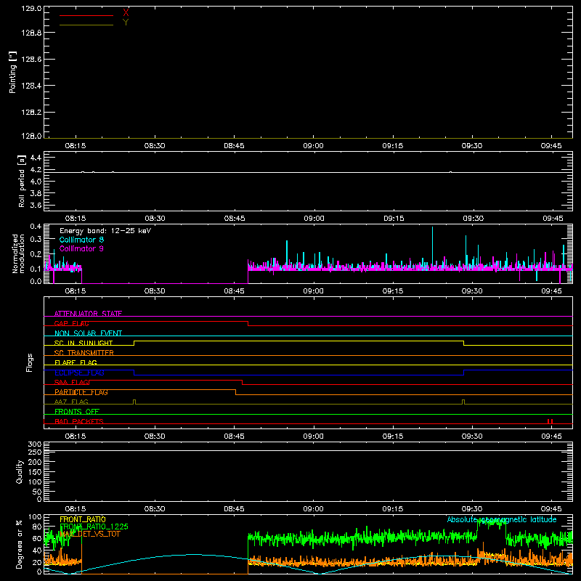Click the GAP_FLAG label

(71, 323)
